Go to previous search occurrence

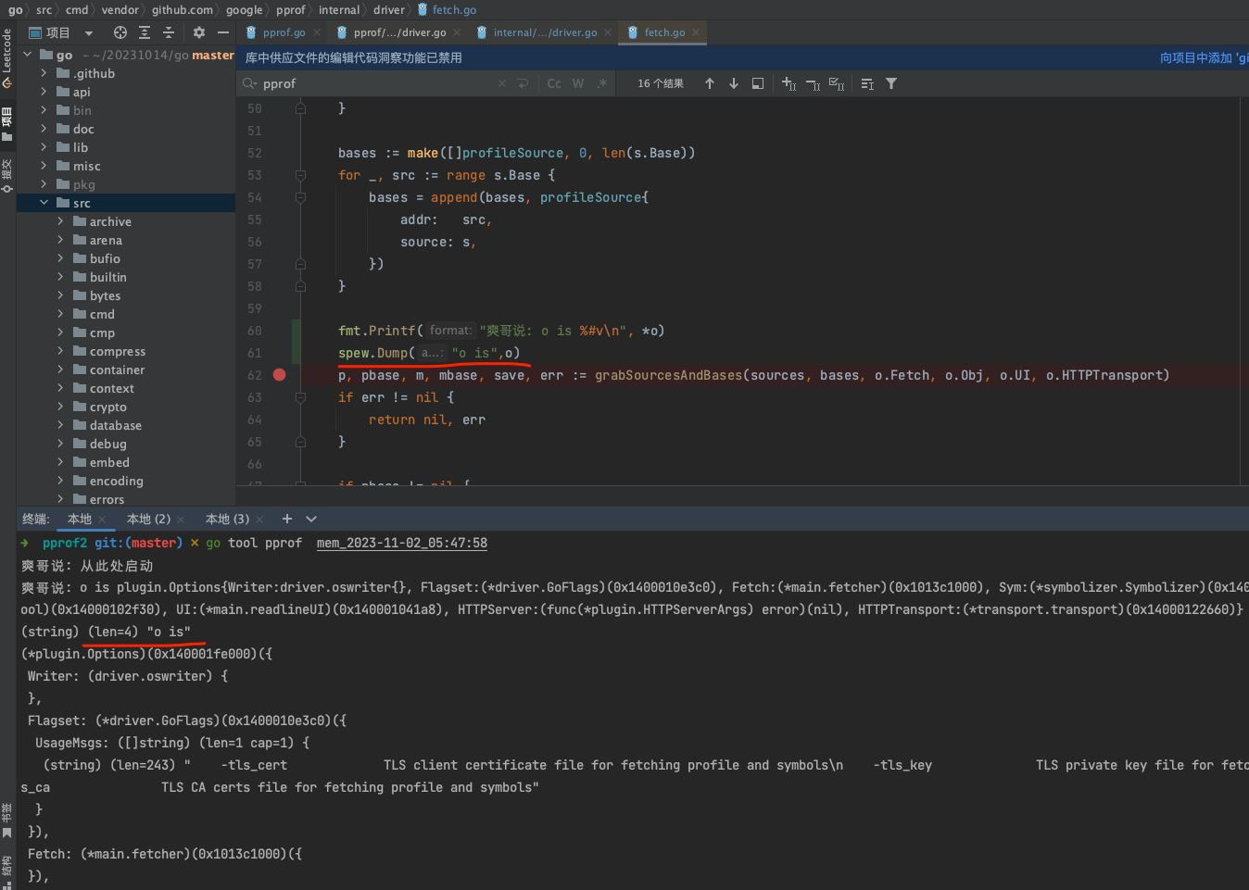click(x=710, y=83)
